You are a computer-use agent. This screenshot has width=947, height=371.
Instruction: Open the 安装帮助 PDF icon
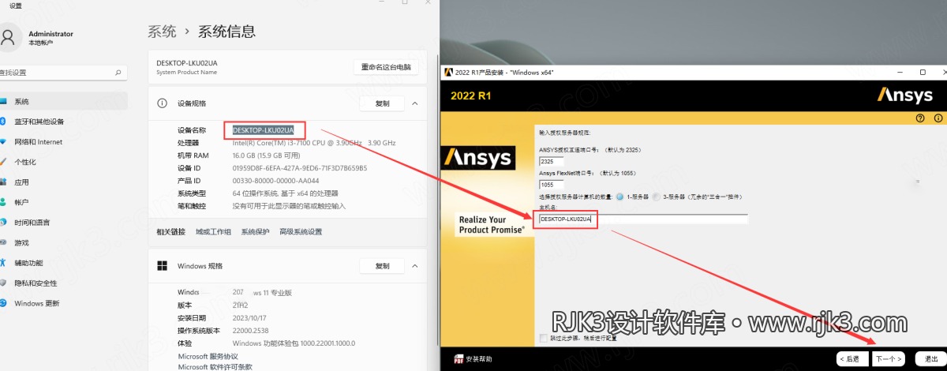pyautogui.click(x=459, y=359)
